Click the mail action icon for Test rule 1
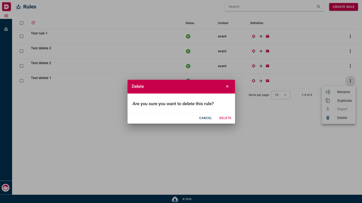Screen dimensions: 362x203 coord(268,36)
